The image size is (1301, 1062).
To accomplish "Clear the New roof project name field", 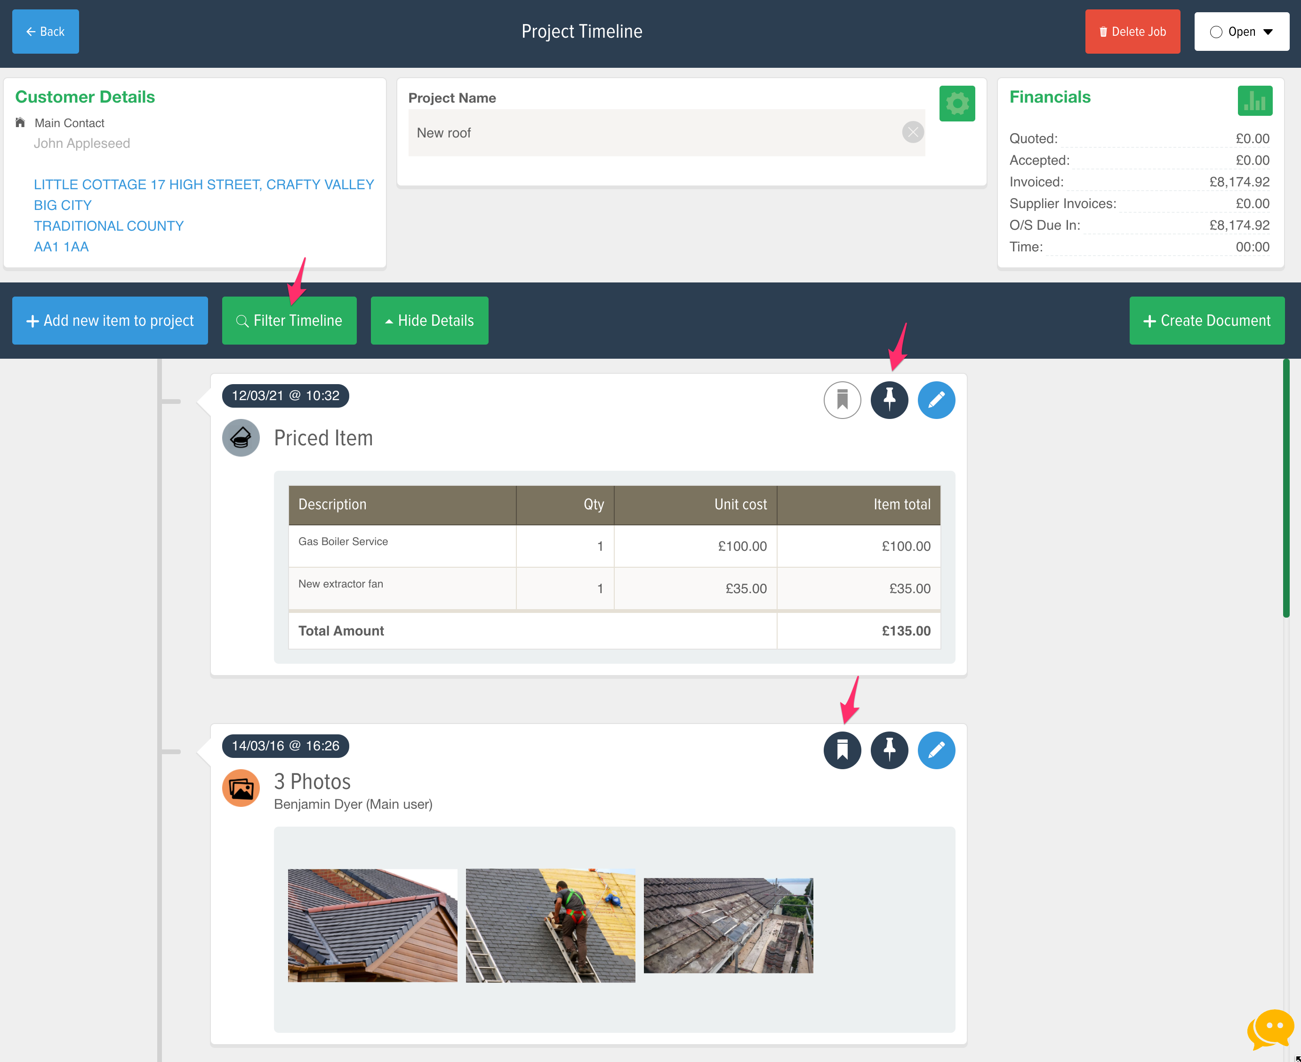I will click(912, 132).
